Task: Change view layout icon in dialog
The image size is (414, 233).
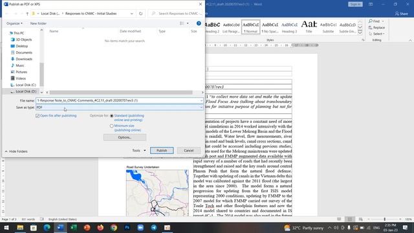Action: click(182, 23)
